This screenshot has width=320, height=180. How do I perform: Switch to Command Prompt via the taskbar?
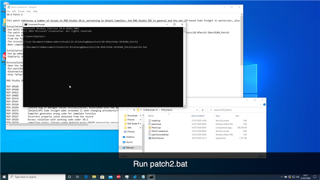(151, 177)
